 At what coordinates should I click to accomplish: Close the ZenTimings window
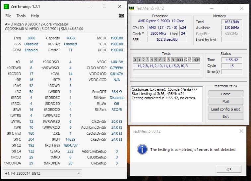pos(120,6)
